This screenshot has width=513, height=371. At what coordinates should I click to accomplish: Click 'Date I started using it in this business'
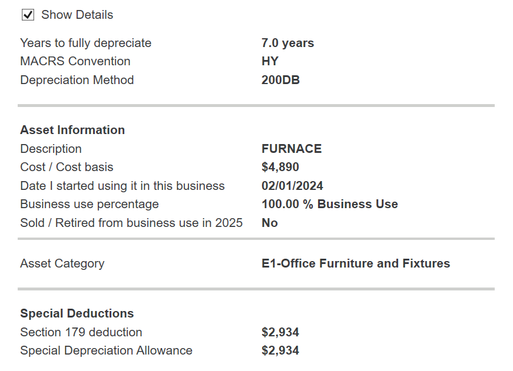pos(123,186)
